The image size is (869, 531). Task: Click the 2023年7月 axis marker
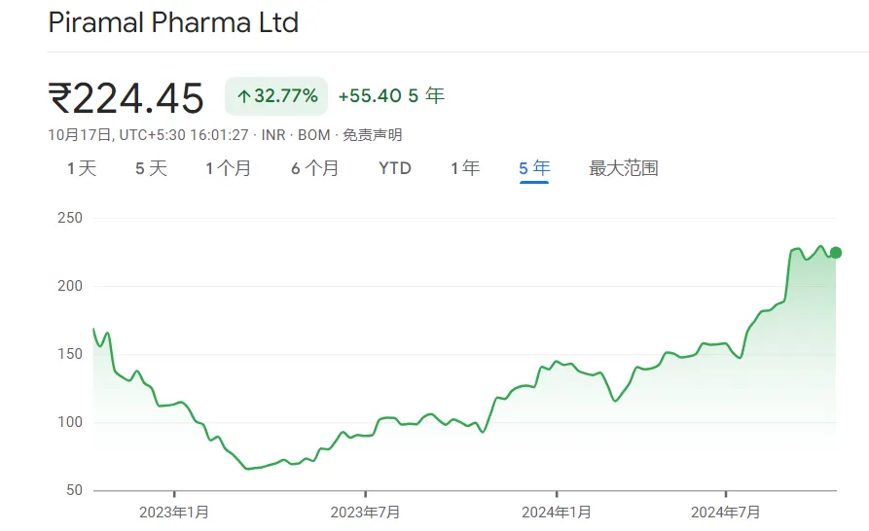(x=365, y=511)
